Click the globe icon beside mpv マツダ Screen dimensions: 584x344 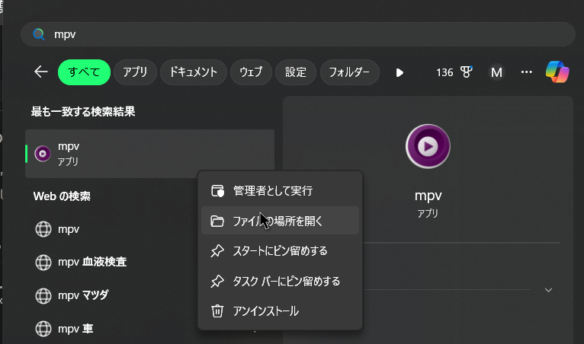coord(43,295)
